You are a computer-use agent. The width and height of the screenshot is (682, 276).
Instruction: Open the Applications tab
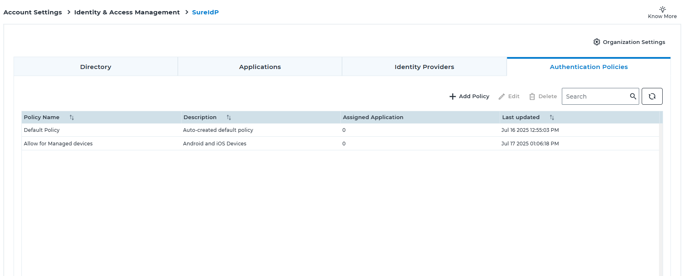point(260,67)
